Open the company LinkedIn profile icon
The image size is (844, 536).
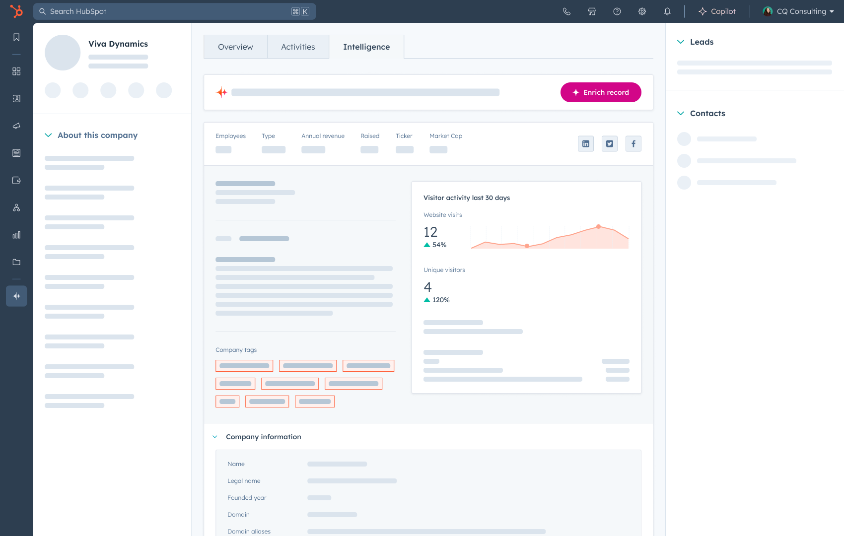click(x=586, y=144)
